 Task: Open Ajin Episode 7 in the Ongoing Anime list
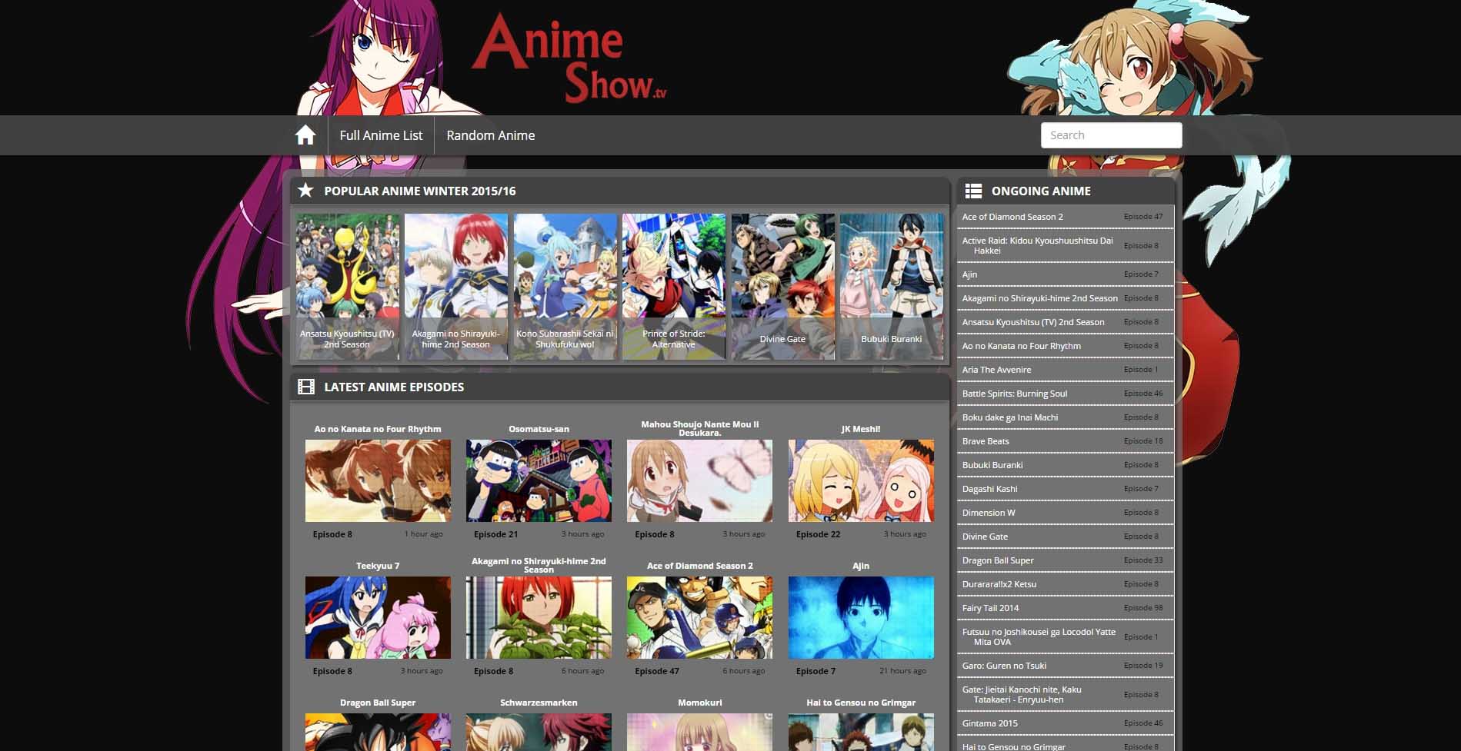pyautogui.click(x=1065, y=274)
